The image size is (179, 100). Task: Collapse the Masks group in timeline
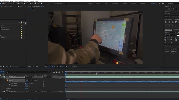[4, 78]
